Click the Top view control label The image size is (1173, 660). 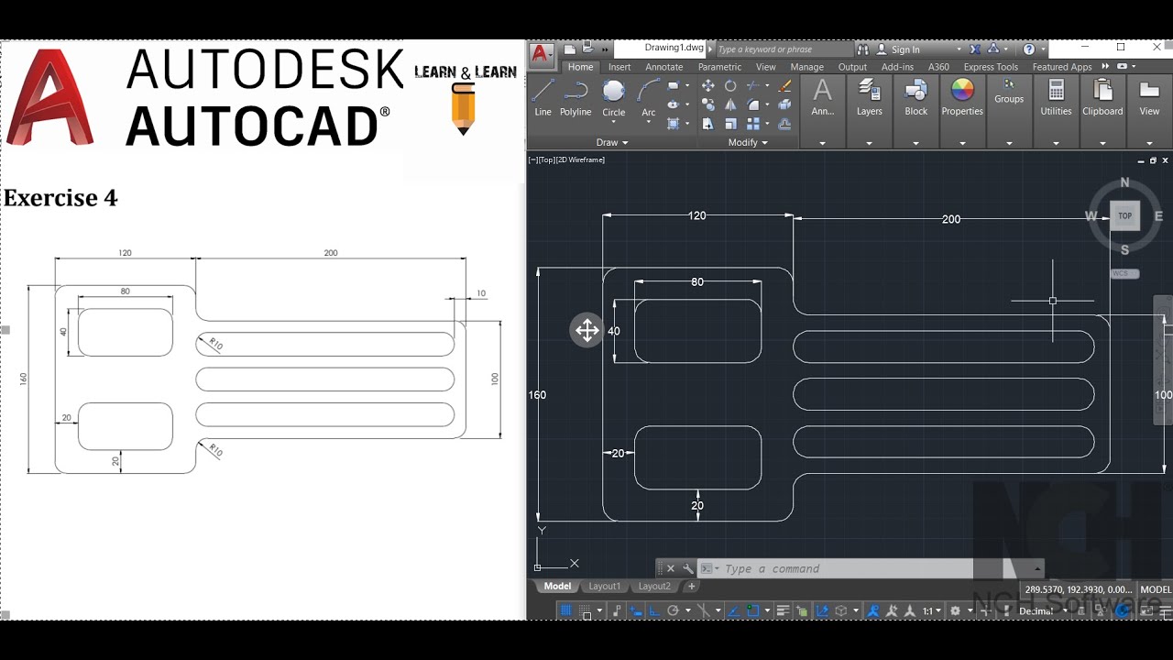548,159
